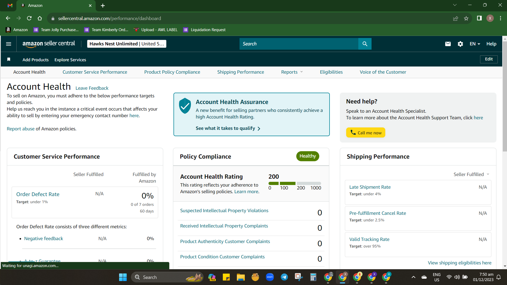Screen dimensions: 507x285
Task: Open the Shipping Performance tab
Action: [x=241, y=72]
